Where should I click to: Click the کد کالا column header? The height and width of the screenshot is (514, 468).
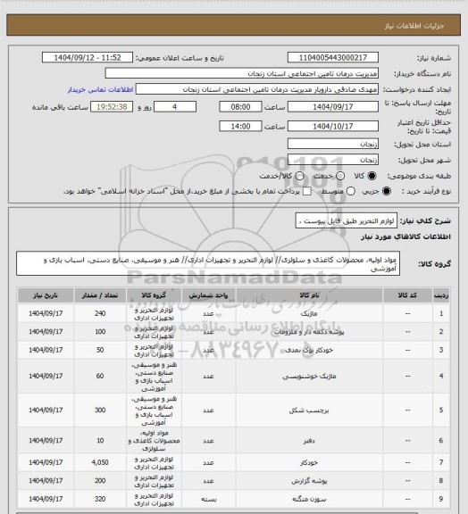pos(407,295)
